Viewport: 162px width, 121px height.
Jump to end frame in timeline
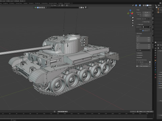coord(67,112)
